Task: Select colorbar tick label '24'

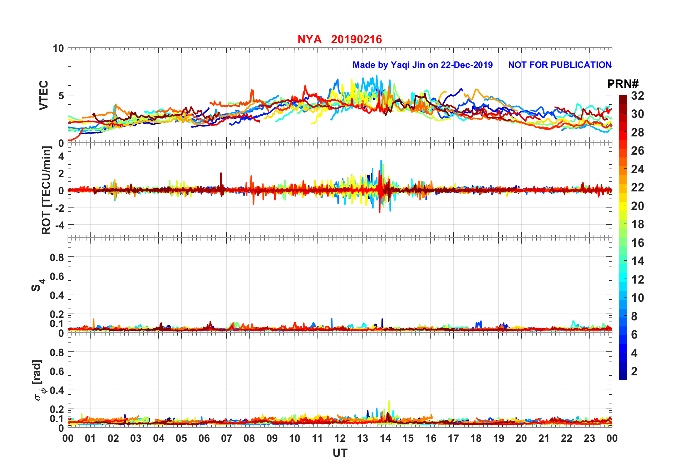Action: (637, 169)
